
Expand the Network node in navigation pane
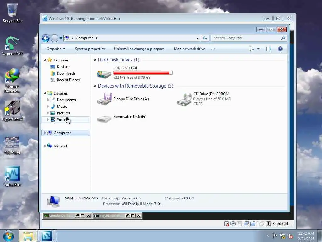click(45, 146)
